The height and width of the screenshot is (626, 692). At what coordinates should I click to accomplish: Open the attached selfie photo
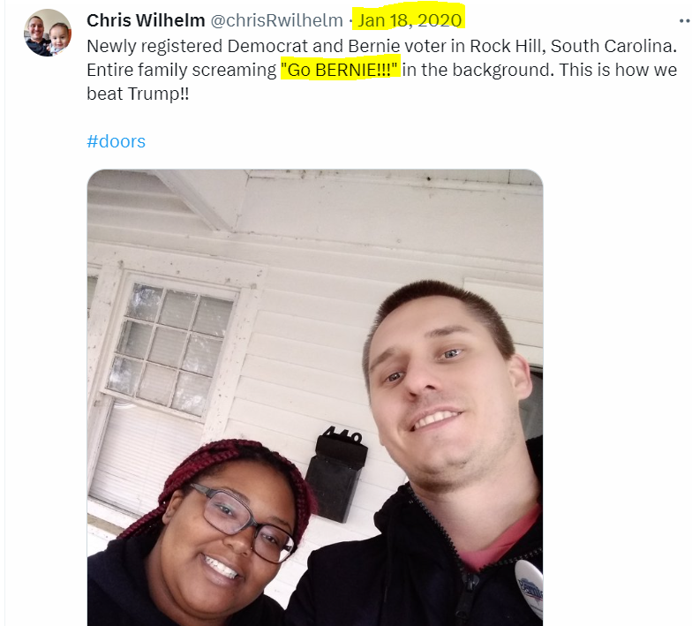315,397
